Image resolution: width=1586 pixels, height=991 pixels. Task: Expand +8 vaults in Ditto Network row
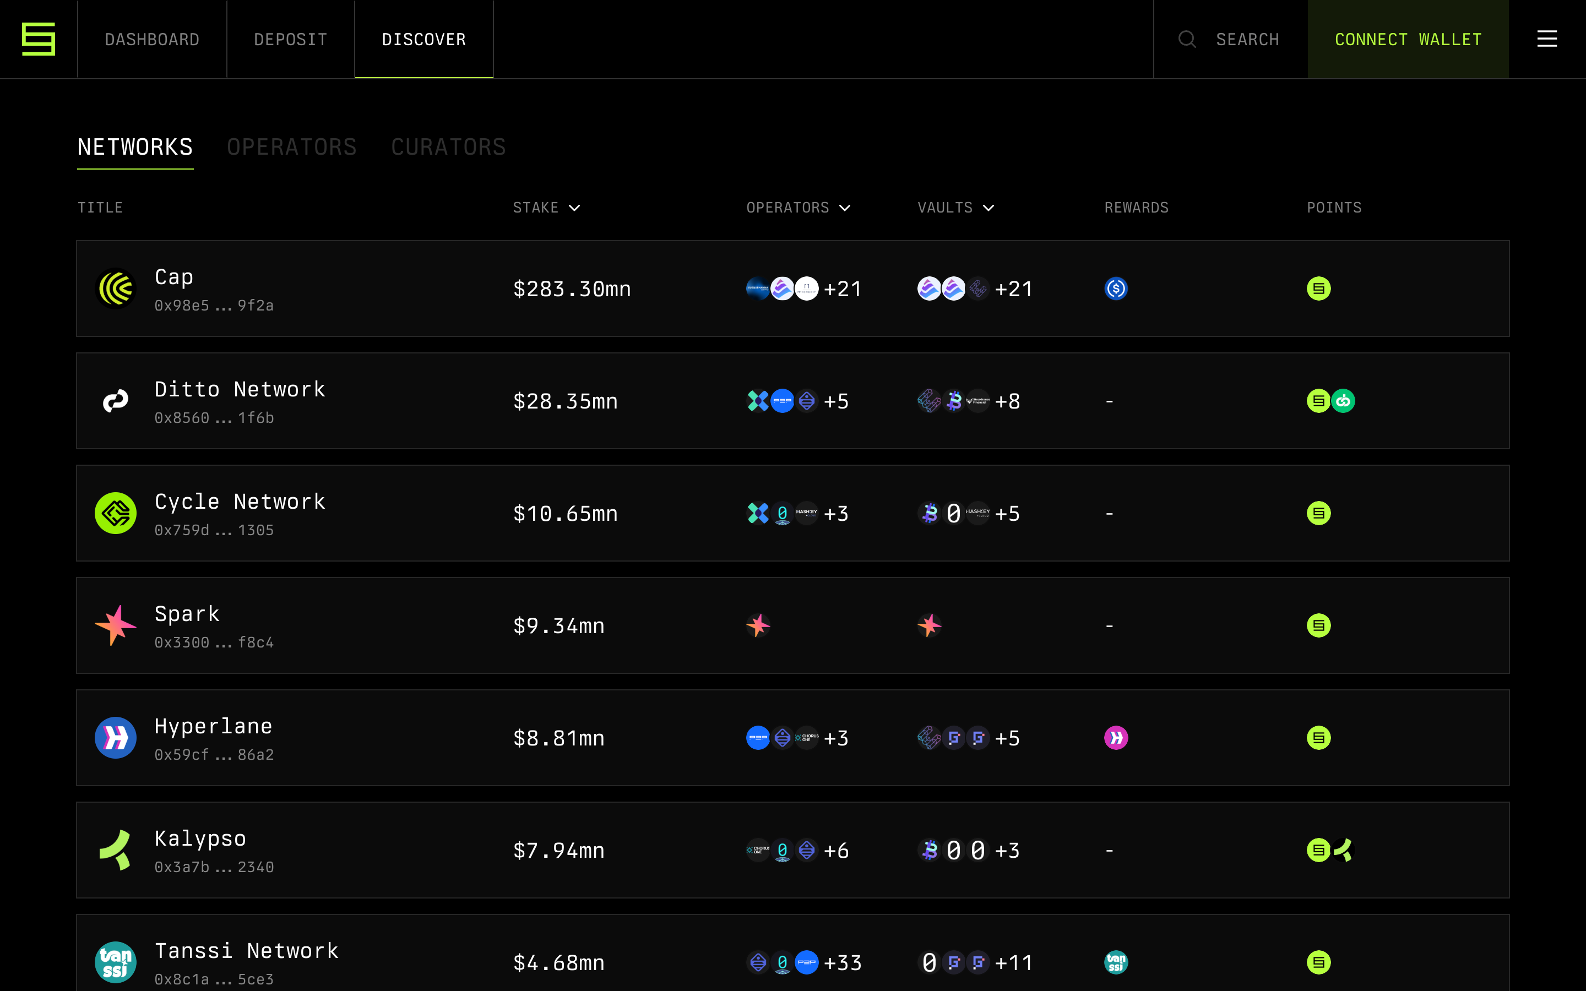pyautogui.click(x=1007, y=400)
